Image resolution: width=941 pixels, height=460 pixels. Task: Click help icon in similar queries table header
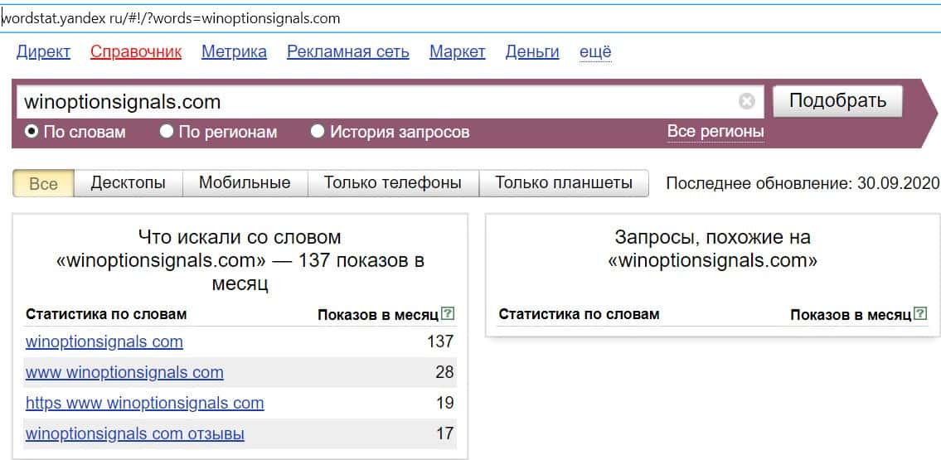[x=919, y=314]
